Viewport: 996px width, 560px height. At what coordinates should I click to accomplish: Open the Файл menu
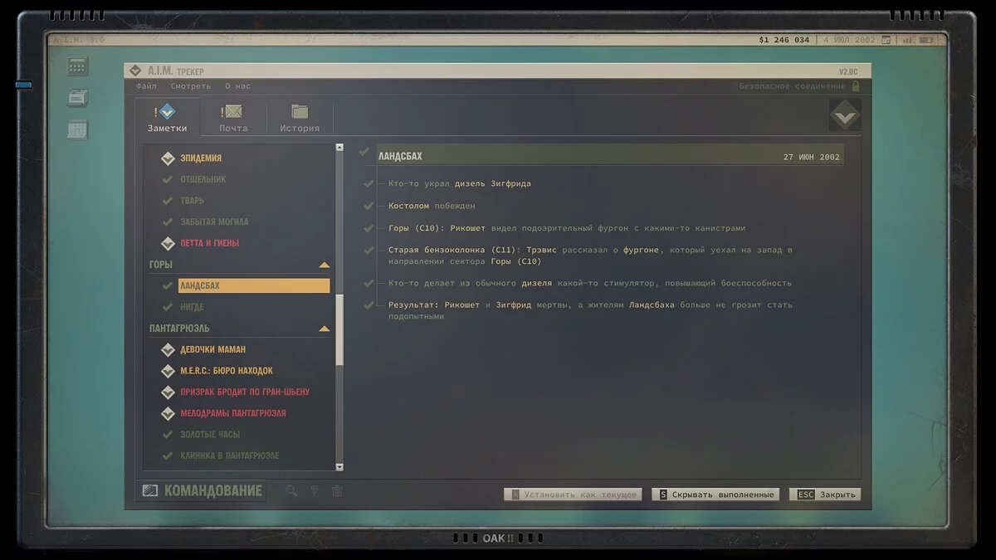[146, 86]
